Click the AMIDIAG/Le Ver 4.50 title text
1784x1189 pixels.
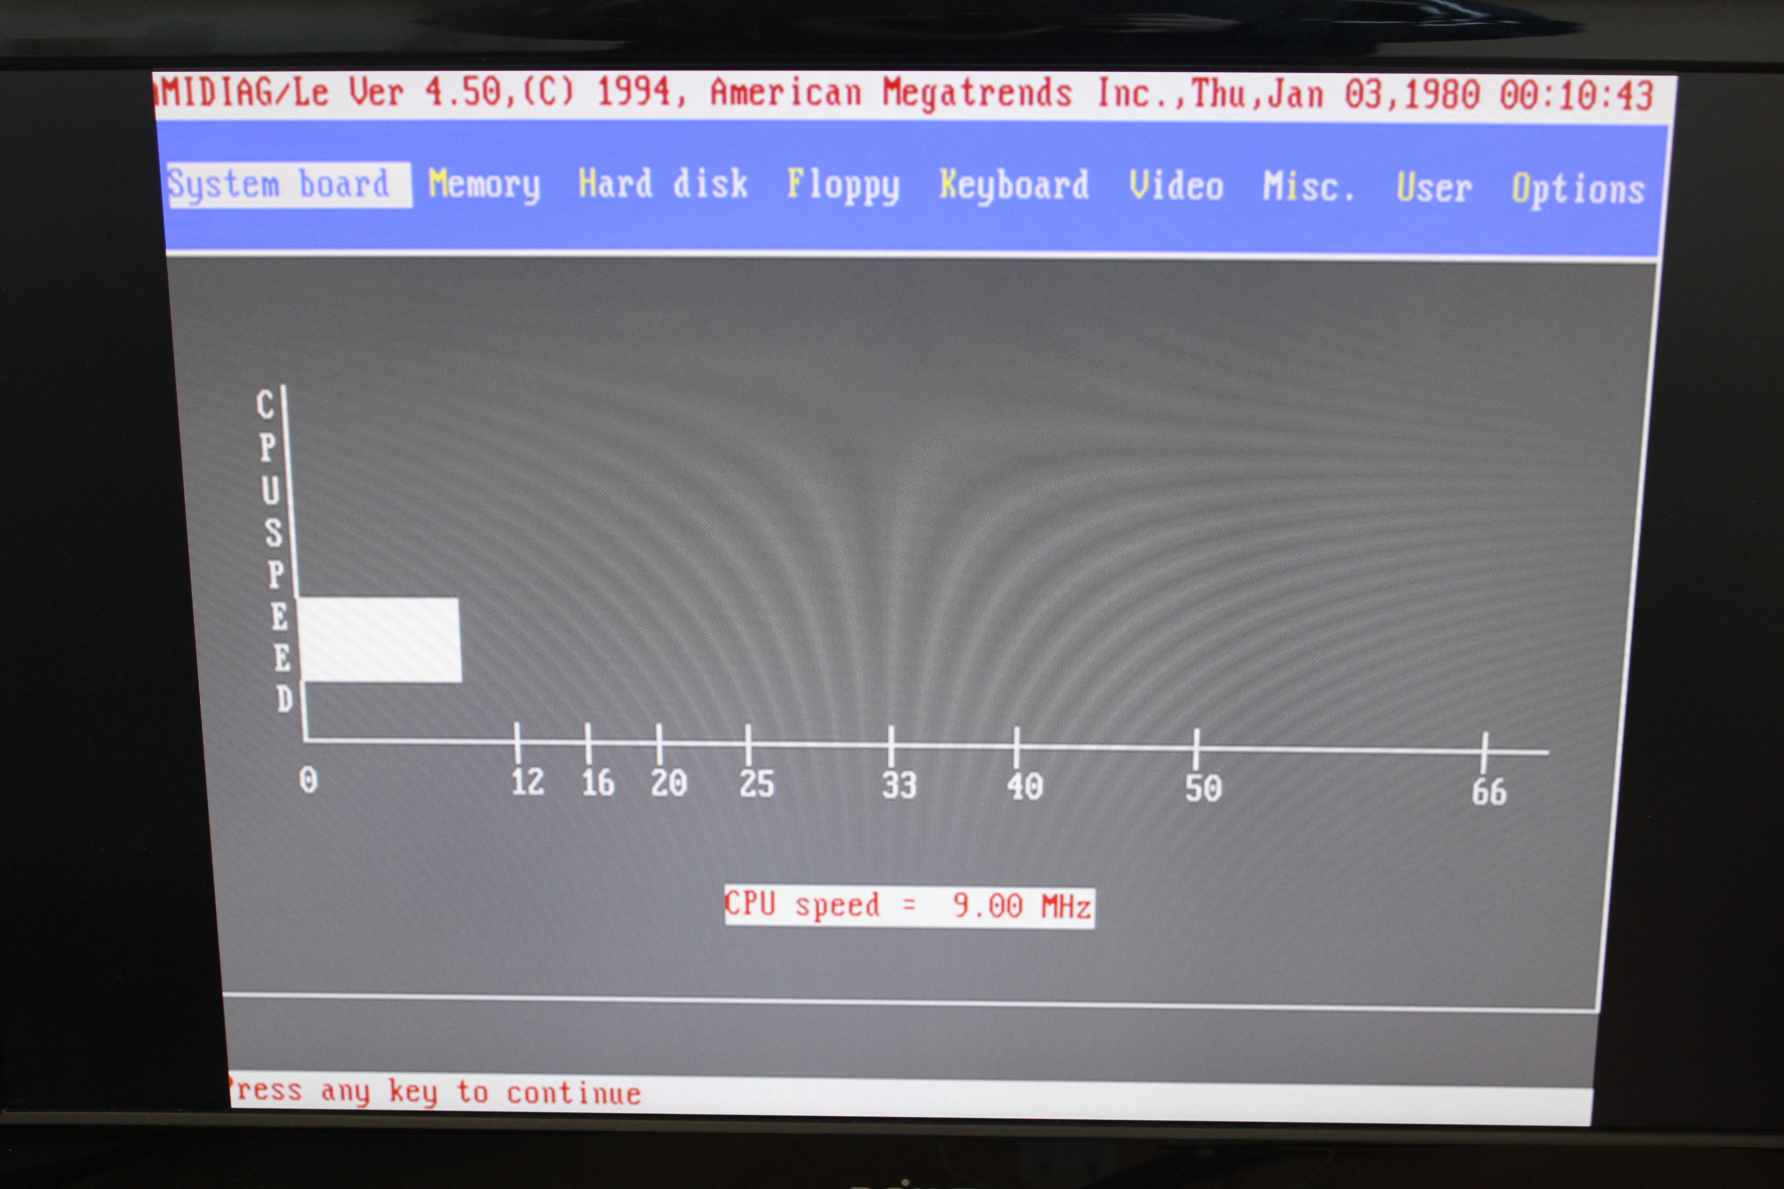click(328, 92)
